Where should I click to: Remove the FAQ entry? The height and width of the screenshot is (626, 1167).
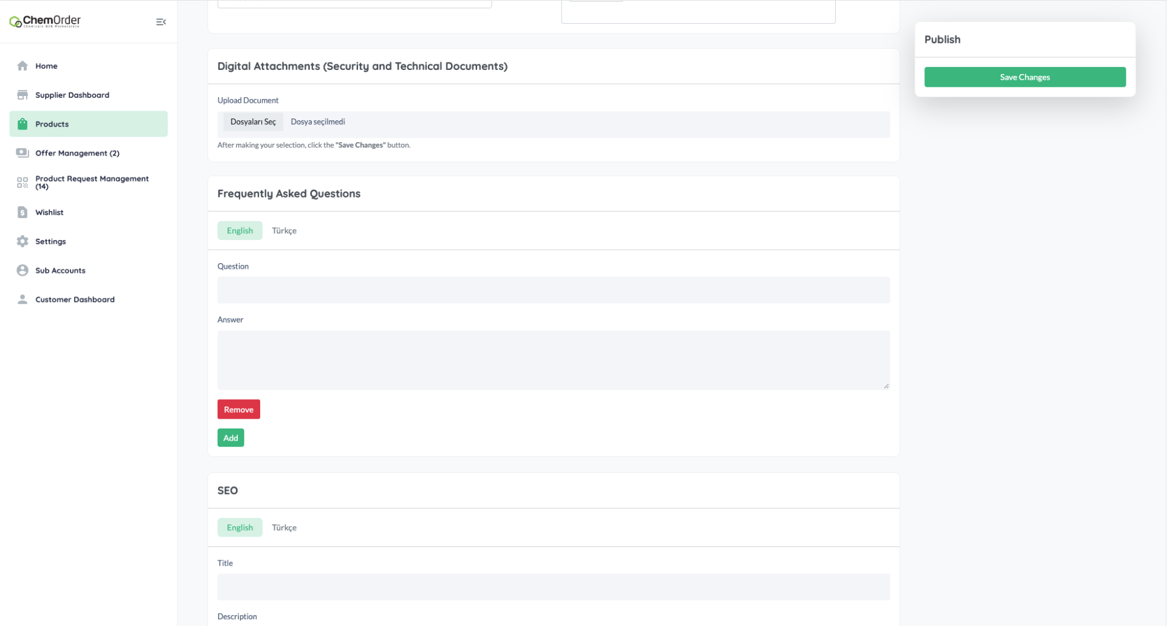(238, 410)
